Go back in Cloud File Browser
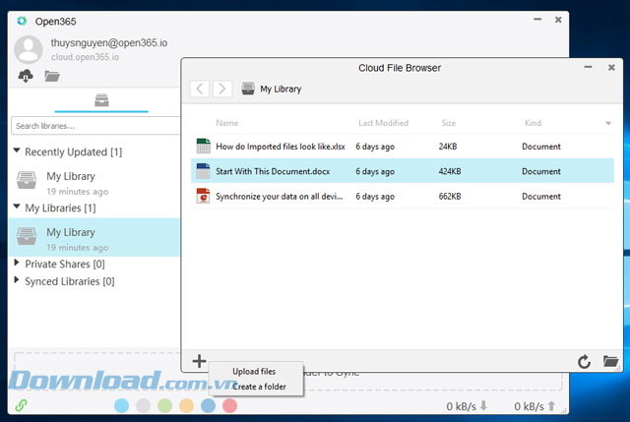630x422 pixels. [200, 89]
